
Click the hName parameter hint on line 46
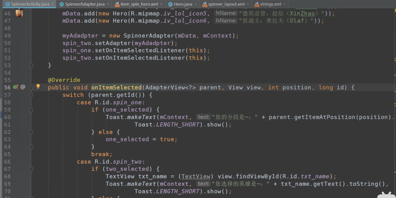click(x=226, y=13)
